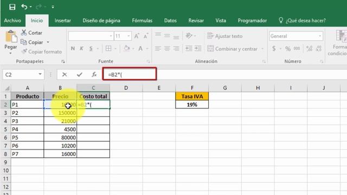Click the Redo arrow icon
Viewport: 347px width, 195px height.
point(38,7)
